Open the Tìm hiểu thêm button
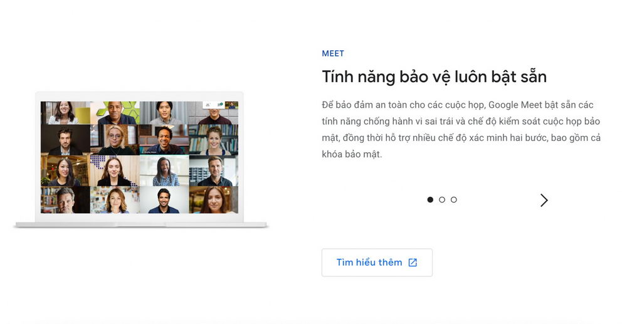Image resolution: width=627 pixels, height=324 pixels. point(376,263)
